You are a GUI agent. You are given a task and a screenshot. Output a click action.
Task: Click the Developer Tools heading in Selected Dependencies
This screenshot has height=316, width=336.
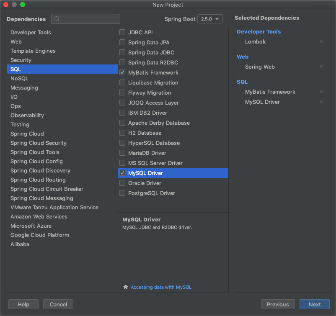coord(258,32)
